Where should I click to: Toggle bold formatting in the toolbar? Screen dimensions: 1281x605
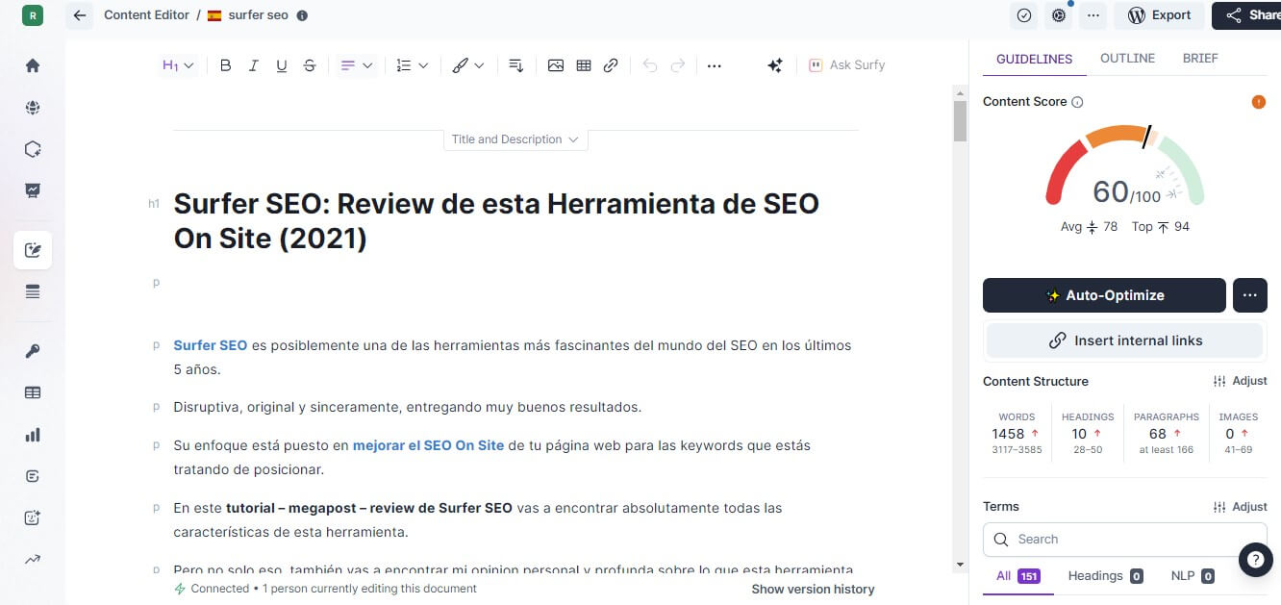pyautogui.click(x=226, y=65)
